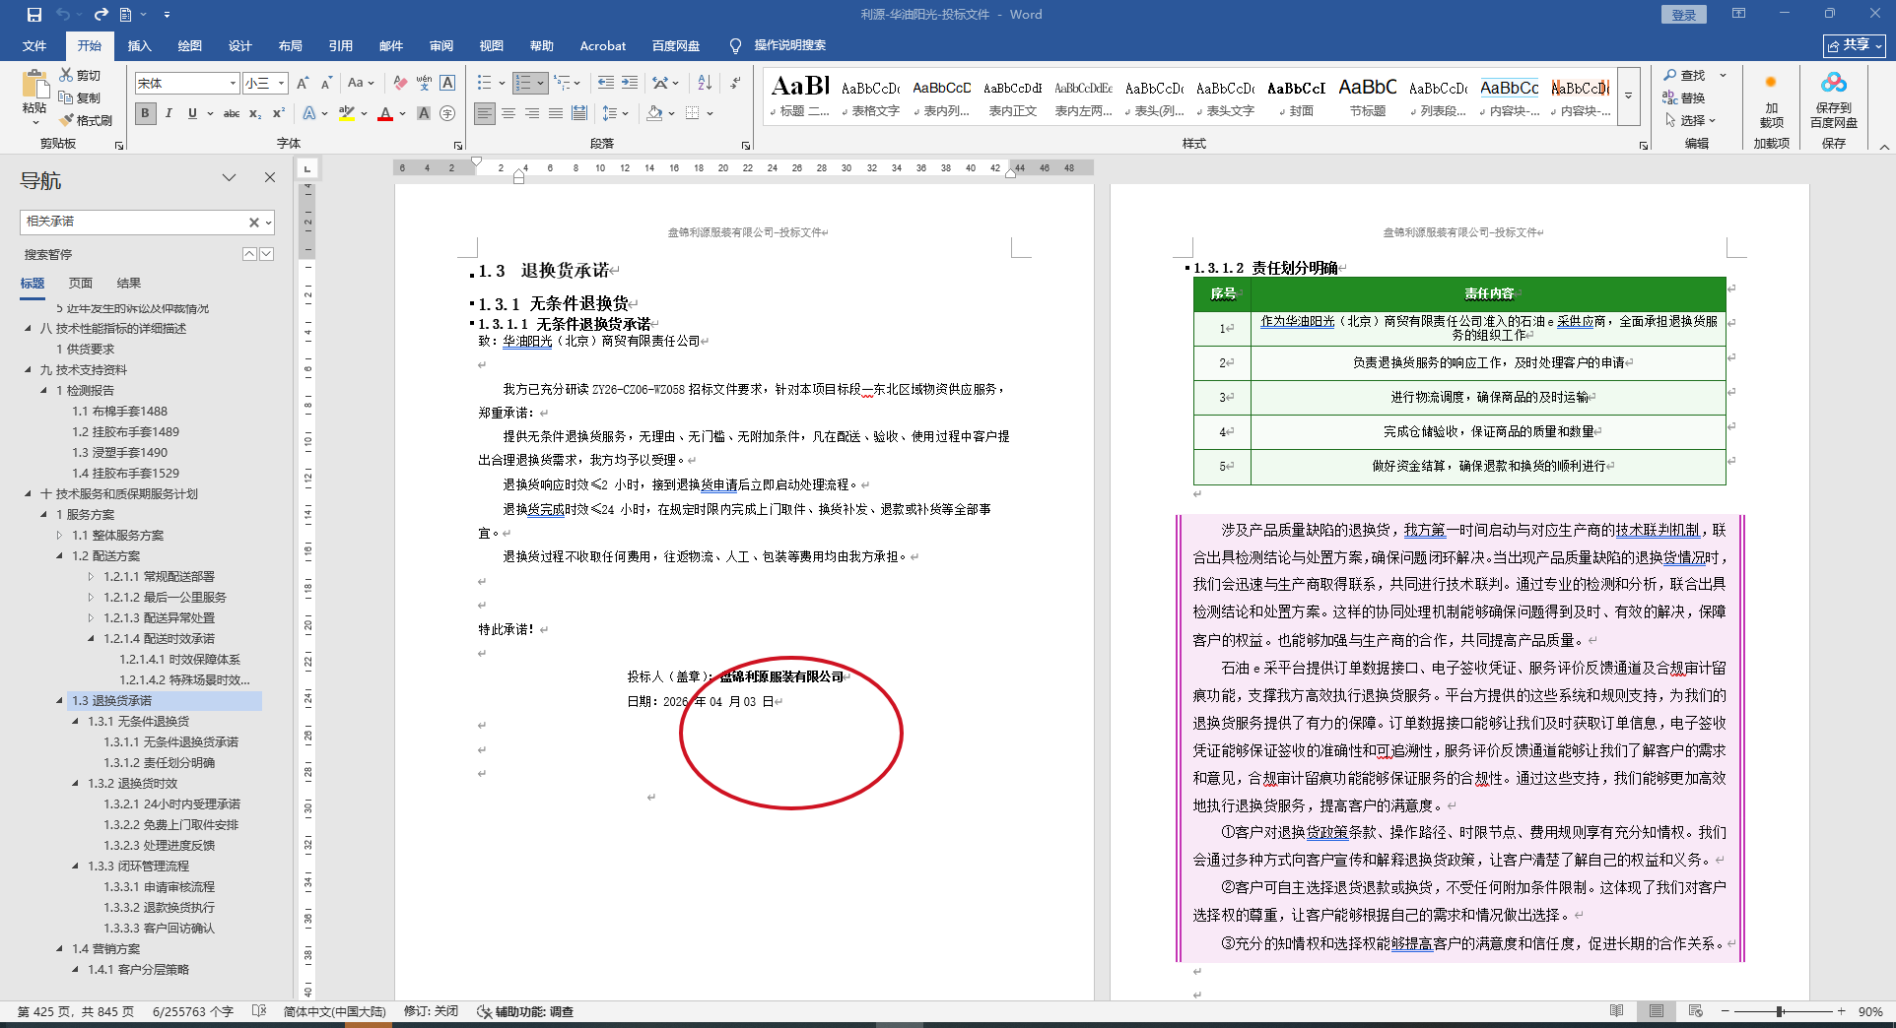Click the save icon in quick access toolbar

[34, 15]
